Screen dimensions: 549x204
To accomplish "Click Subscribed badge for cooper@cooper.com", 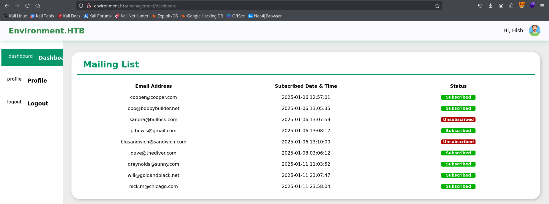I will point(458,97).
